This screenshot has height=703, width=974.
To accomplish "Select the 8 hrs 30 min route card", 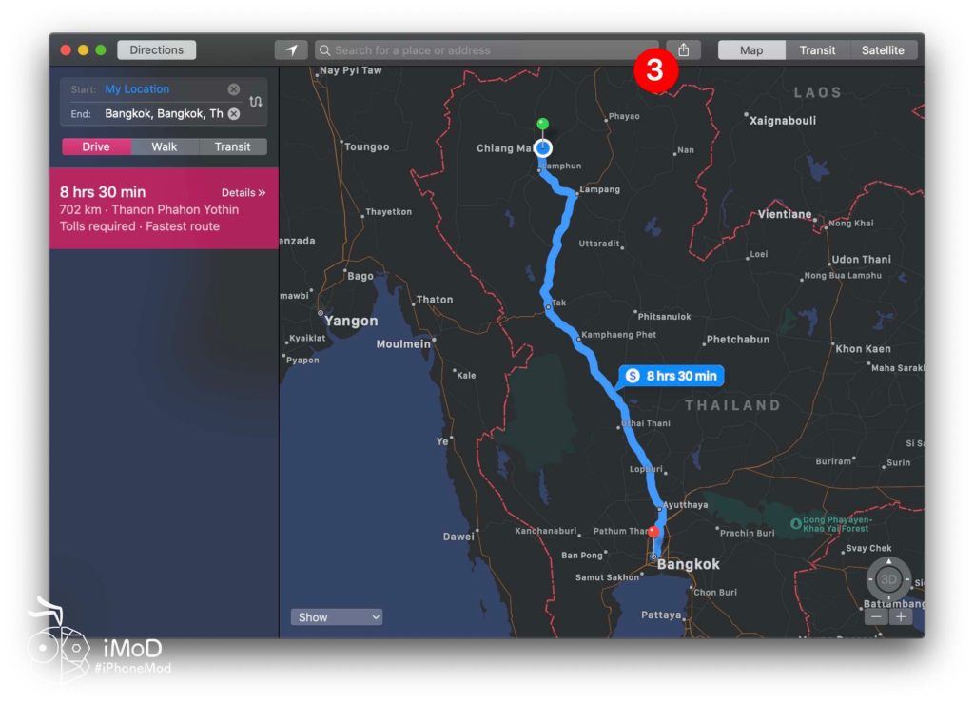I will [162, 208].
